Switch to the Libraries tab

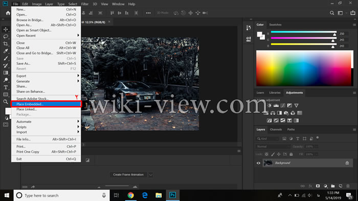(275, 93)
